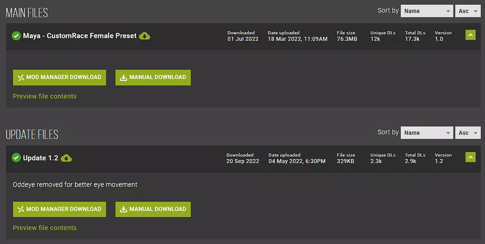Open Main Files sort-by Name dropdown
Viewport: 485px width, 244px height.
pyautogui.click(x=426, y=11)
